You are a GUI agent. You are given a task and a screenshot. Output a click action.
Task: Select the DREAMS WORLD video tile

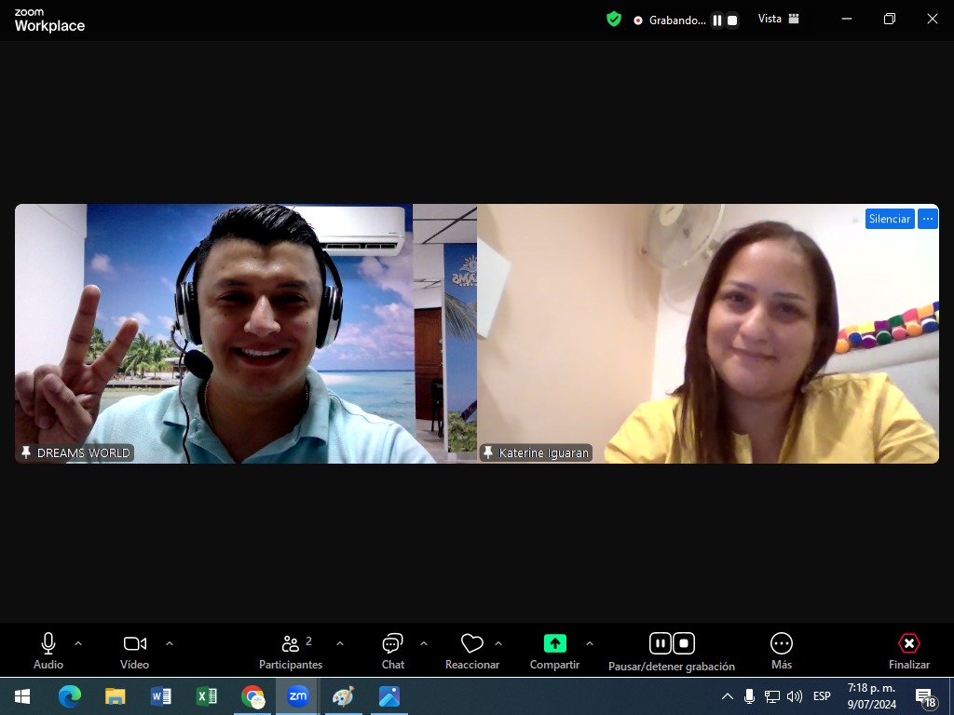246,333
